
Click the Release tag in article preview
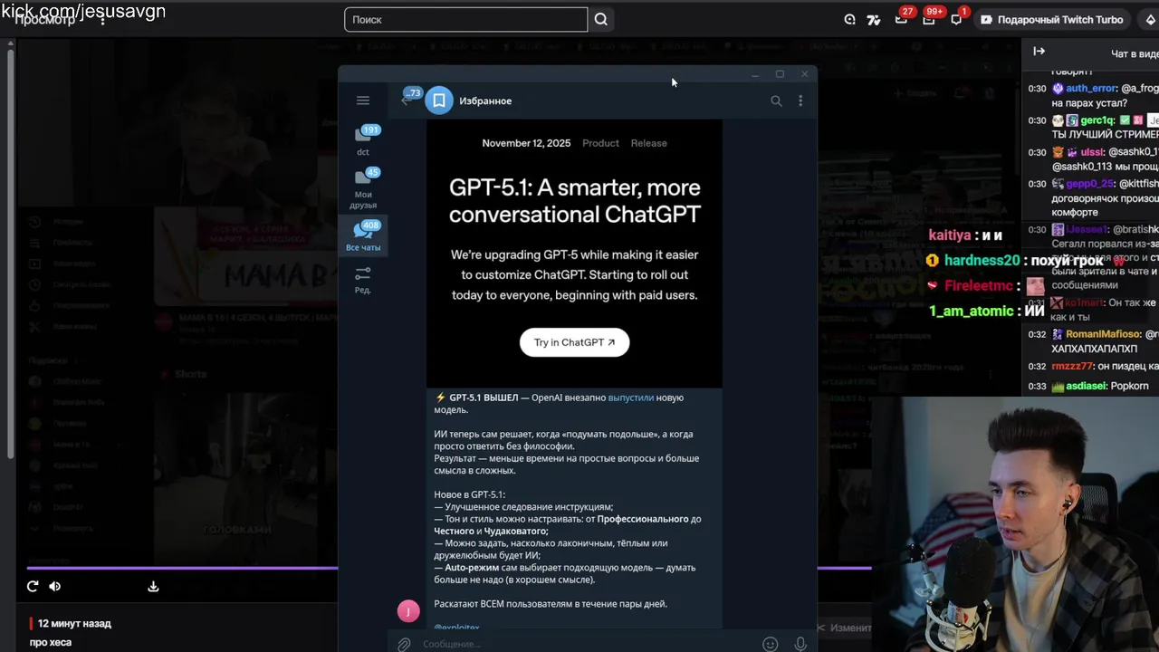648,143
